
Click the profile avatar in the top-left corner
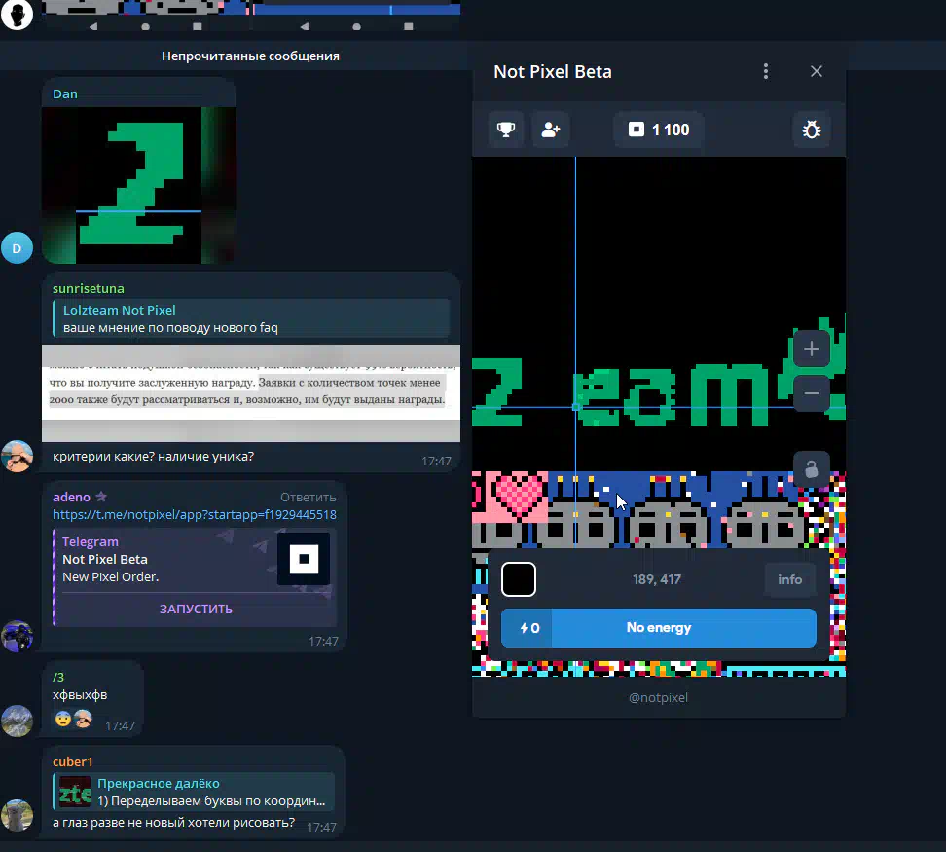click(17, 14)
